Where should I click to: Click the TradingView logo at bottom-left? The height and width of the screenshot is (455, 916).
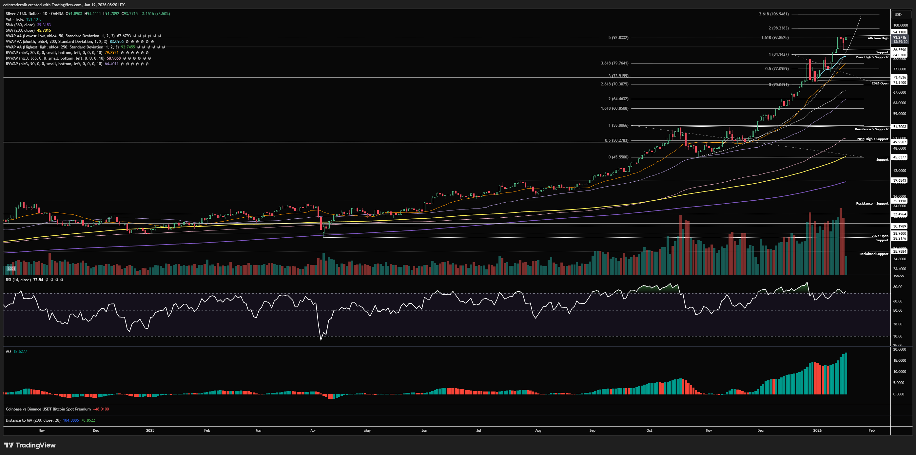tap(30, 445)
